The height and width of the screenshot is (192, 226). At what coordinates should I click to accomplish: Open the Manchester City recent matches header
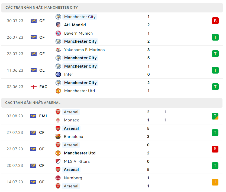point(41,8)
